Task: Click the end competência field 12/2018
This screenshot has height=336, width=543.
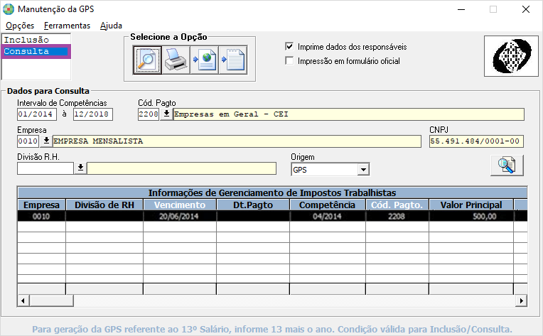Action: tap(93, 114)
